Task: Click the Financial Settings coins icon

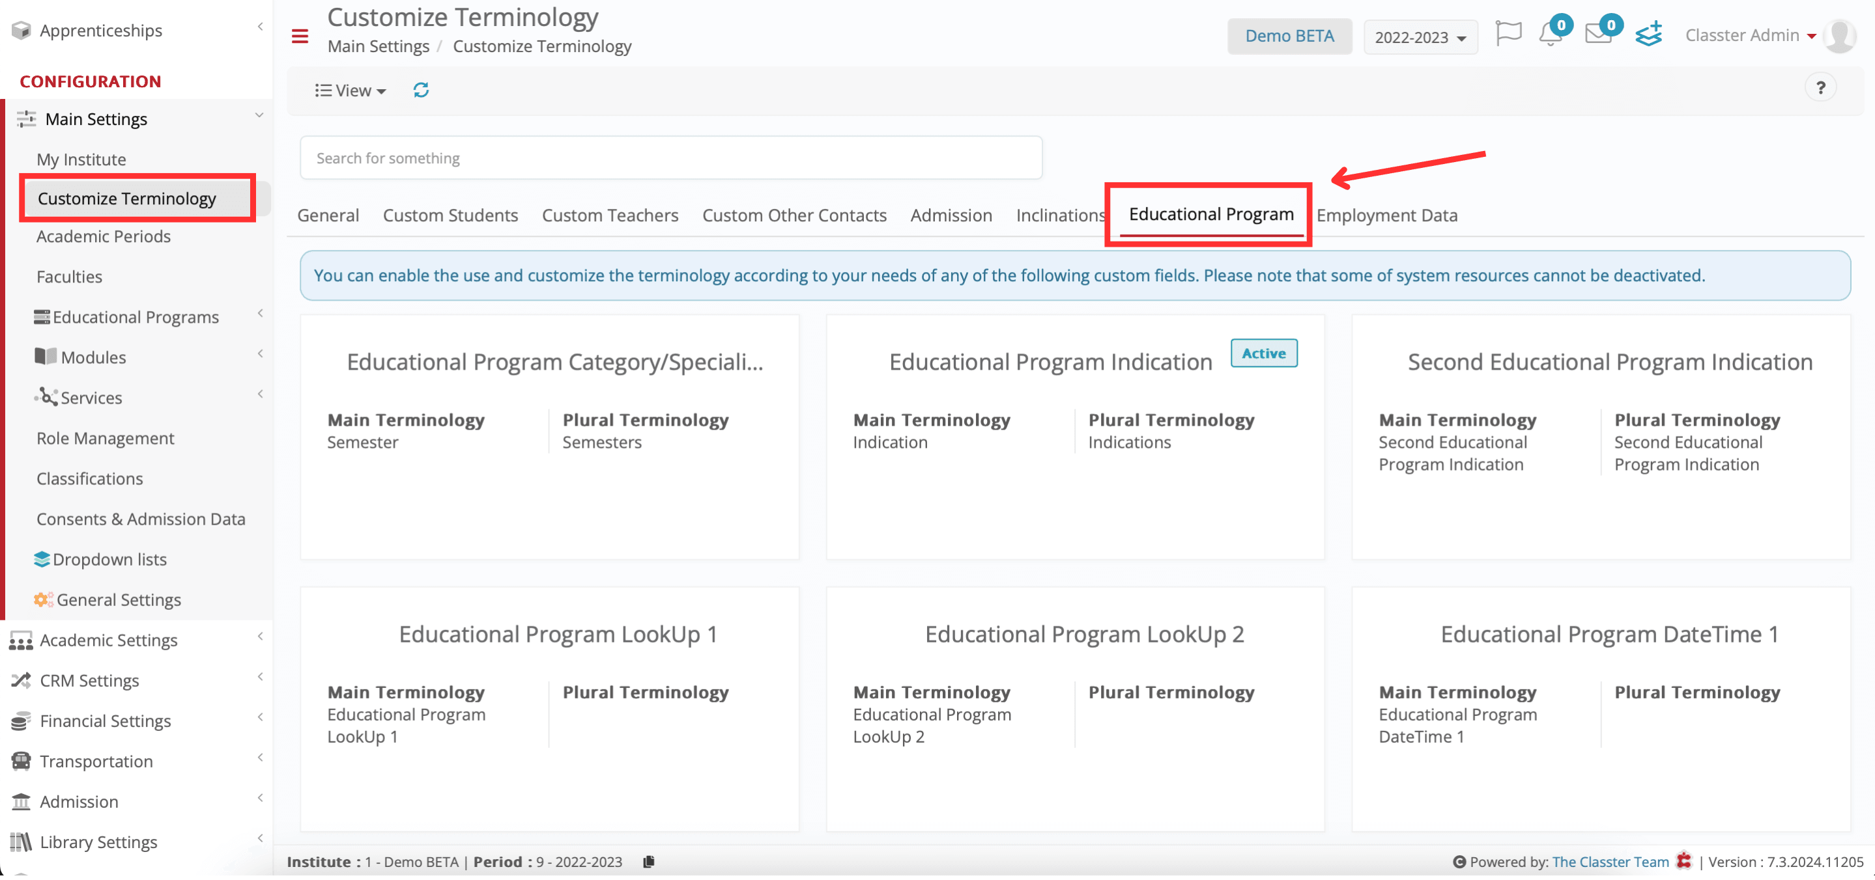Action: click(21, 721)
